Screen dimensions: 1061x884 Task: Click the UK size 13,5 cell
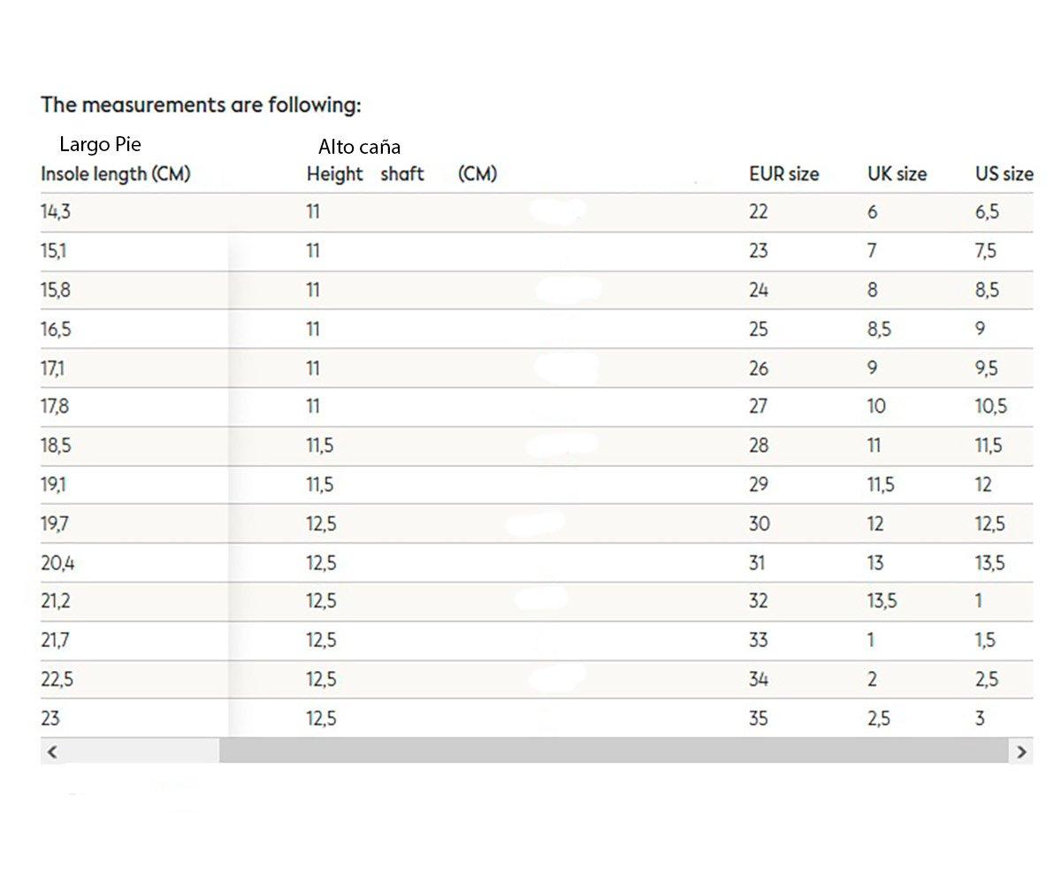[x=882, y=601]
